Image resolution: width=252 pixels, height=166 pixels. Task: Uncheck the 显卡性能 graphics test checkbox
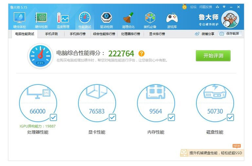pos(112,117)
